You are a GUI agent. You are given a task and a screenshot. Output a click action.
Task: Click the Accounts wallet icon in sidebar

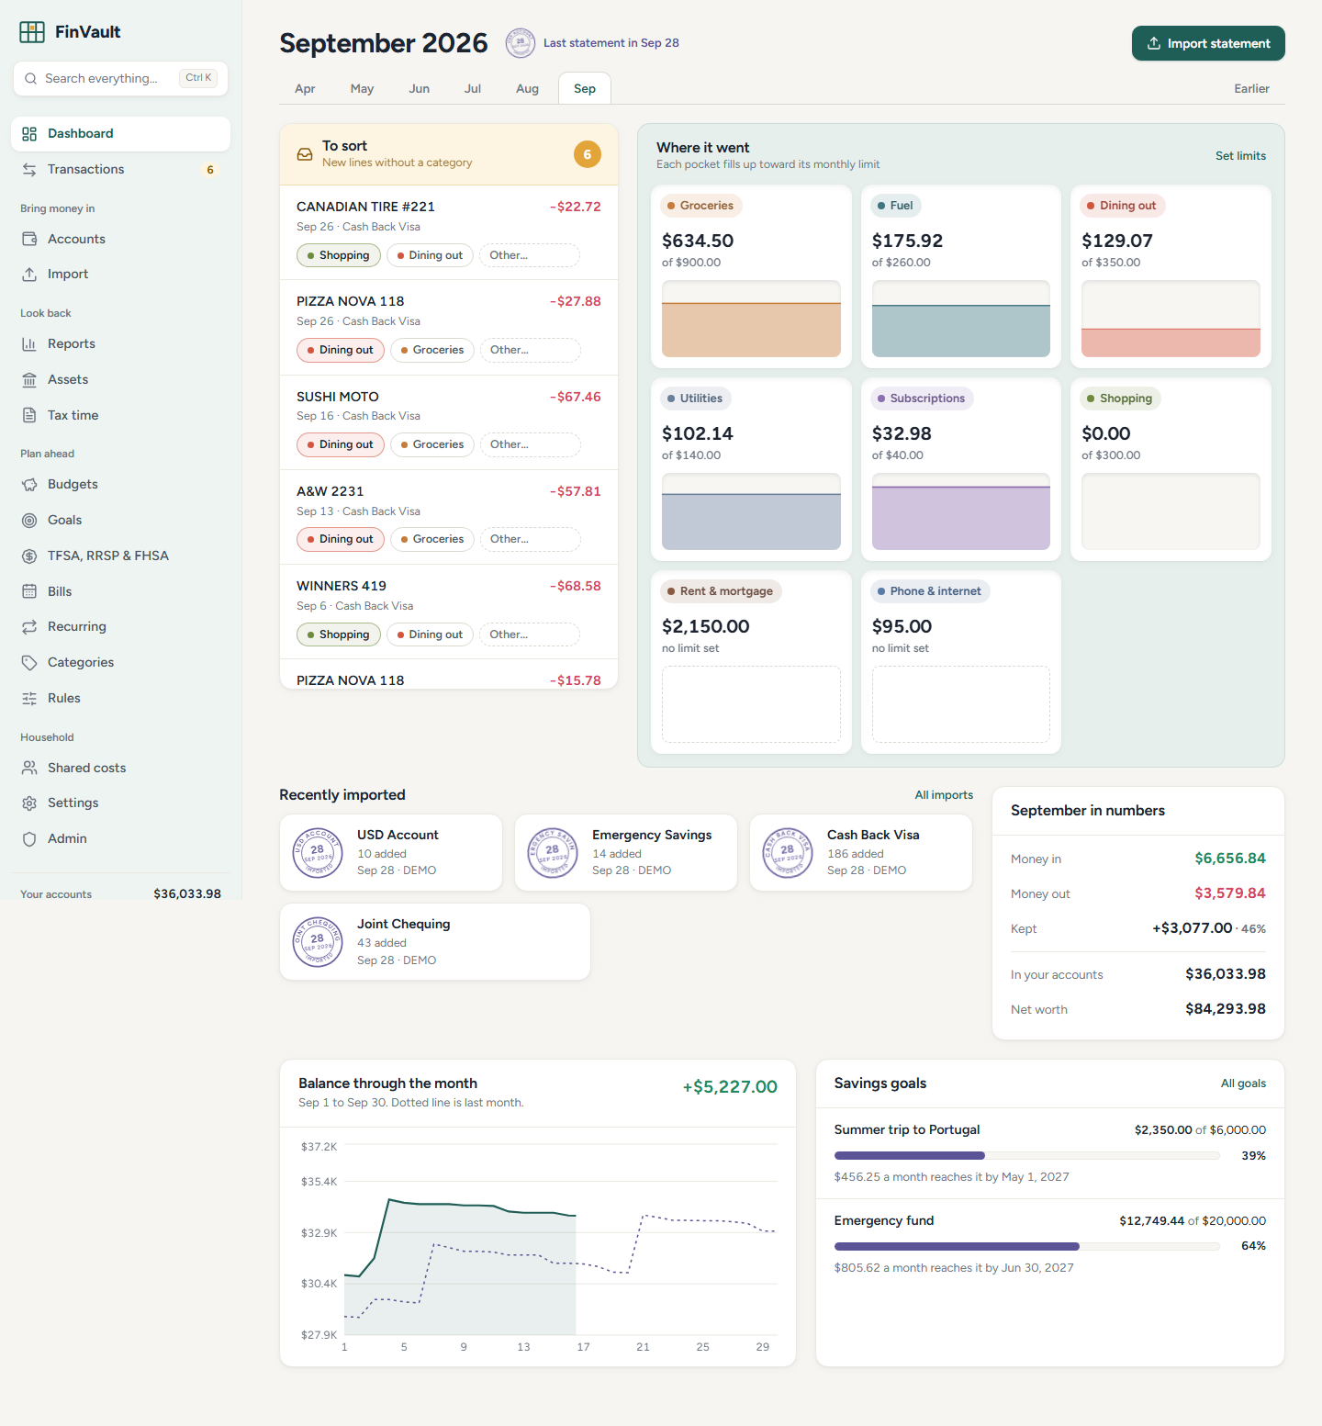(29, 239)
